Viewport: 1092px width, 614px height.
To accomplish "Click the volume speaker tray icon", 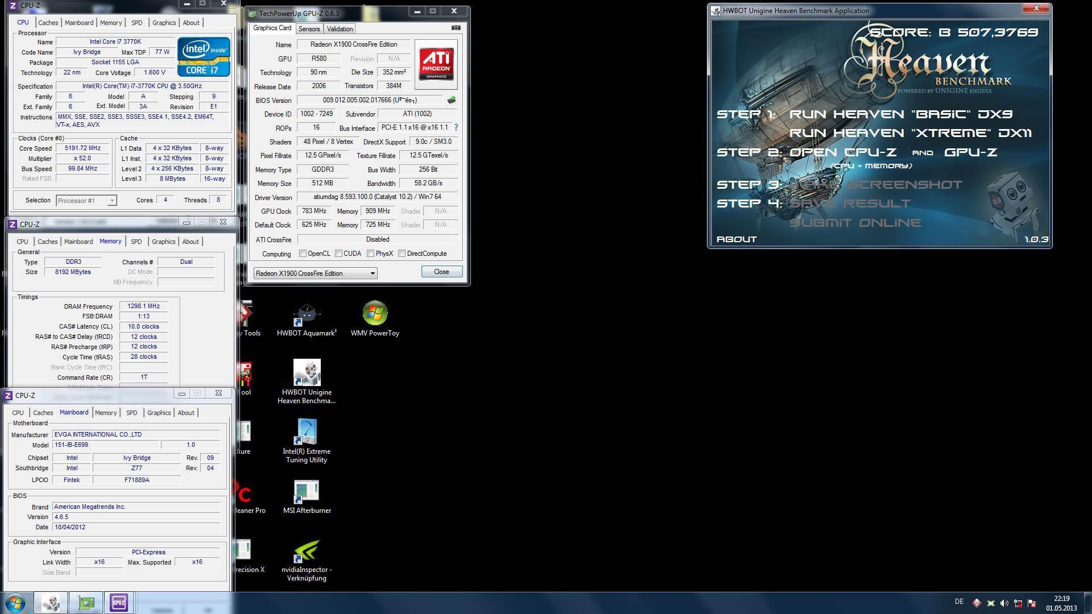I will [1004, 603].
